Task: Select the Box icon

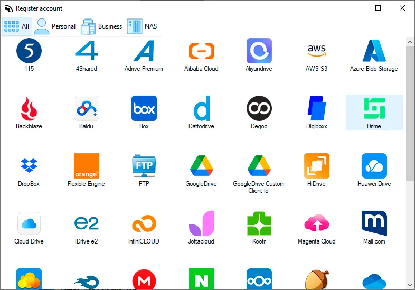Action: point(144,108)
